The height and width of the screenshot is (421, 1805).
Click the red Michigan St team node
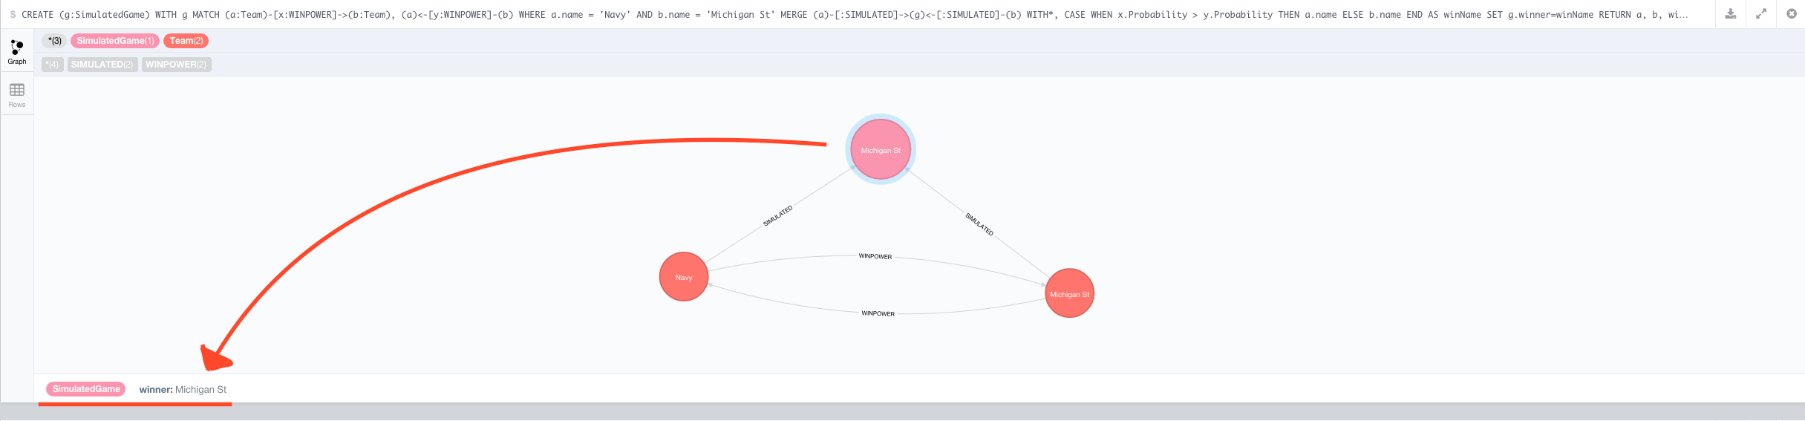1069,293
